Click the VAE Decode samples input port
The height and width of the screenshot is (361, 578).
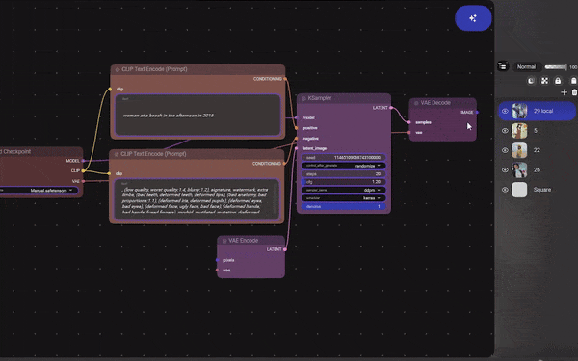click(409, 122)
